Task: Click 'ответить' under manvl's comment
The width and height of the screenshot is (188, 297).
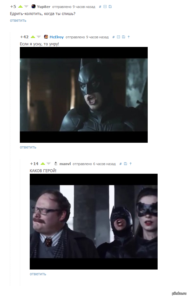Action: pyautogui.click(x=38, y=274)
